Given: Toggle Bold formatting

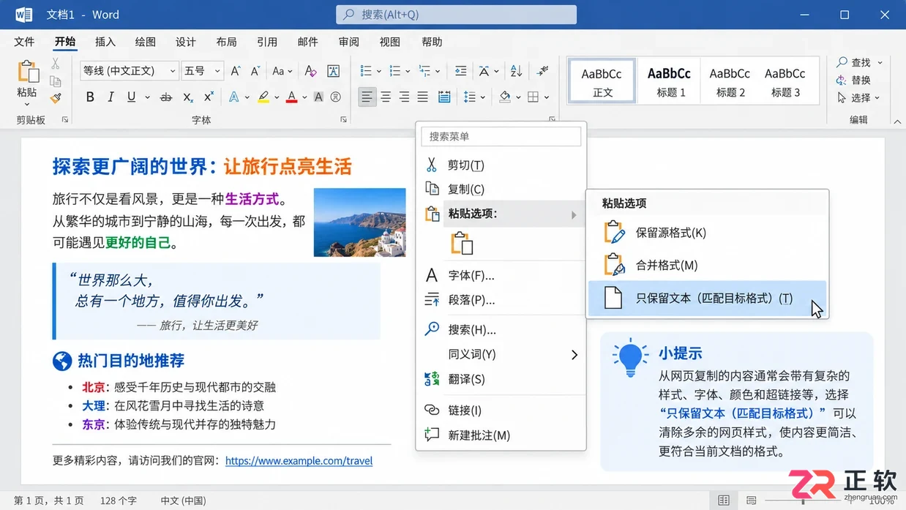Looking at the screenshot, I should [90, 97].
